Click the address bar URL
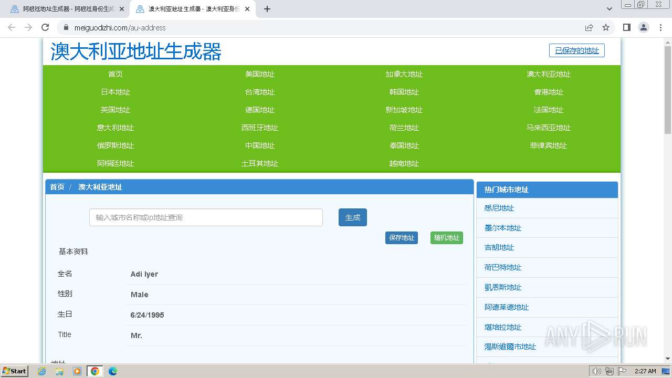The image size is (672, 378). (x=120, y=27)
